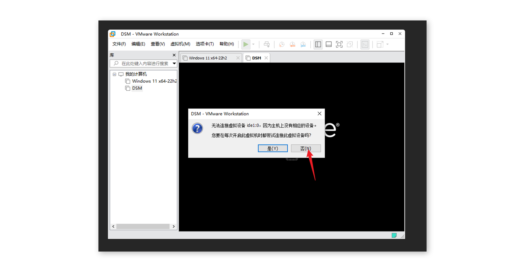This screenshot has width=525, height=272.
Task: Select DSM in library tree
Action: 137,88
